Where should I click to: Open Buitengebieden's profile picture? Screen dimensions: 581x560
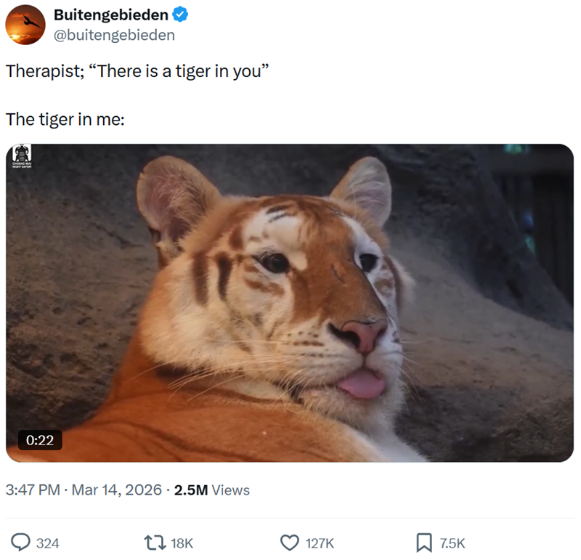click(x=24, y=23)
